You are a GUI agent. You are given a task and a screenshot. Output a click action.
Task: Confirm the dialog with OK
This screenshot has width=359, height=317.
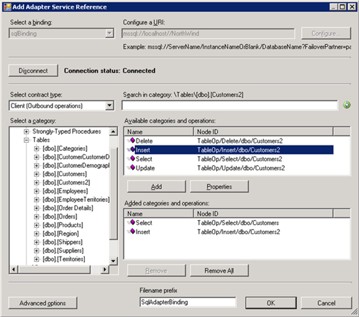[271, 303]
